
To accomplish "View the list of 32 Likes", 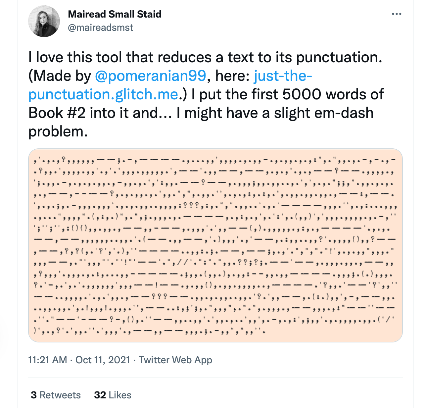I will click(x=113, y=395).
